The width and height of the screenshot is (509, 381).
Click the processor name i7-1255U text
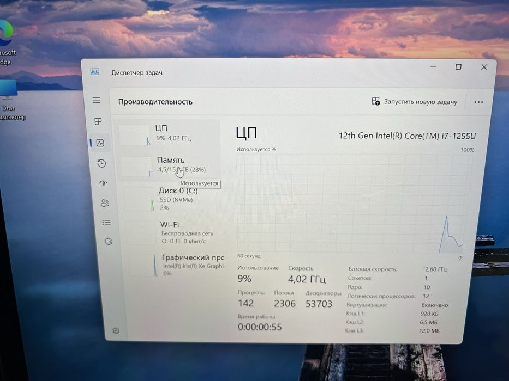407,136
